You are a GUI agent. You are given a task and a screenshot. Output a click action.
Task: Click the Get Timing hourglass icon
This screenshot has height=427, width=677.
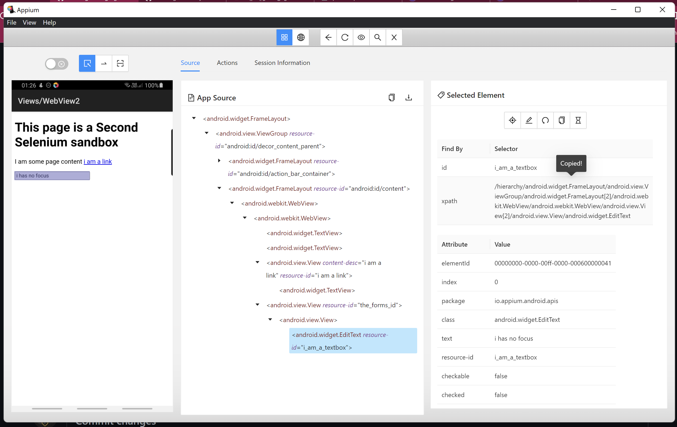pyautogui.click(x=578, y=120)
